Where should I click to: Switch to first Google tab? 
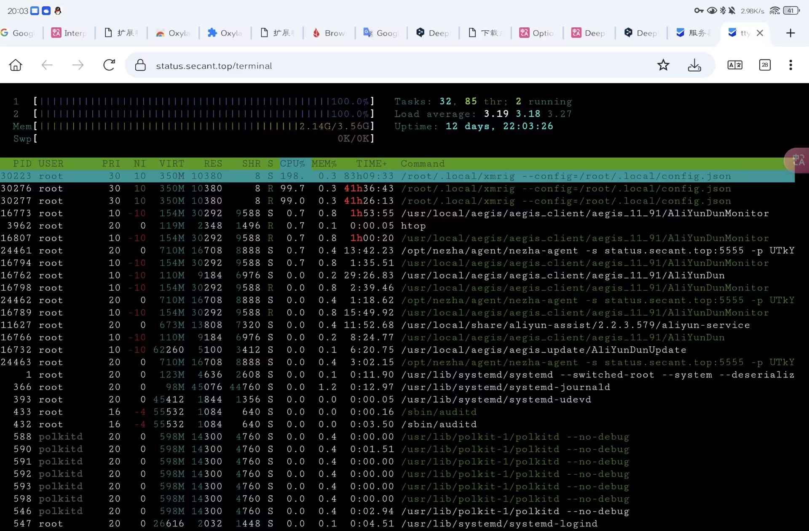tap(19, 33)
